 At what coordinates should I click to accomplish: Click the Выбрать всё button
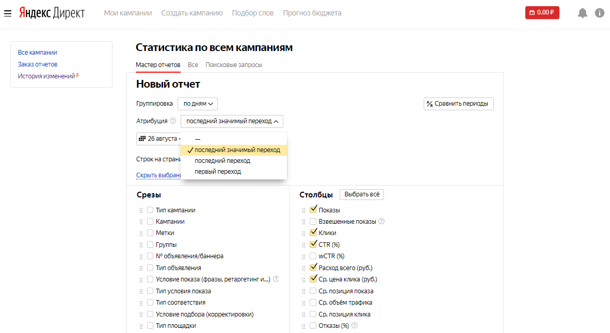coord(361,194)
